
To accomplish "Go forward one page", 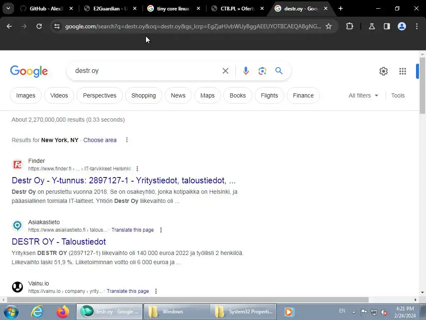I will 24,26.
